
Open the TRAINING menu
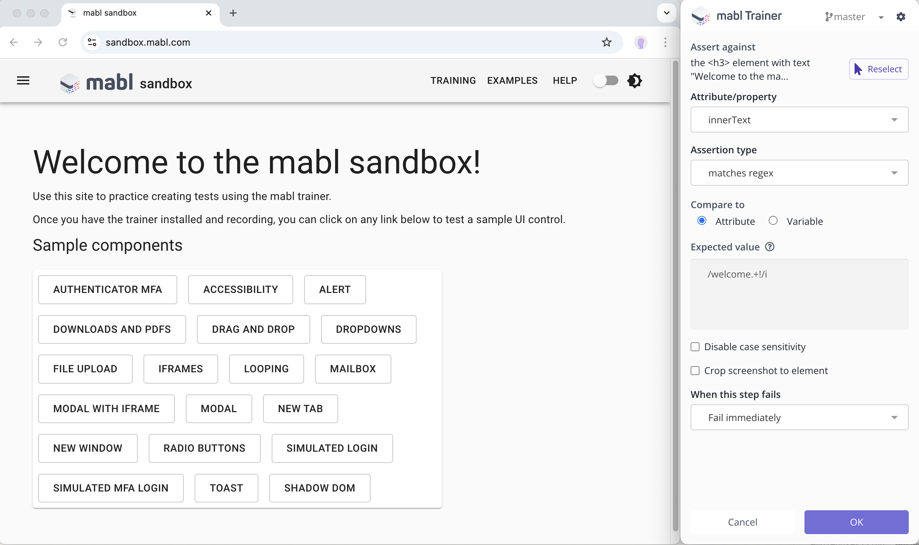pyautogui.click(x=453, y=80)
